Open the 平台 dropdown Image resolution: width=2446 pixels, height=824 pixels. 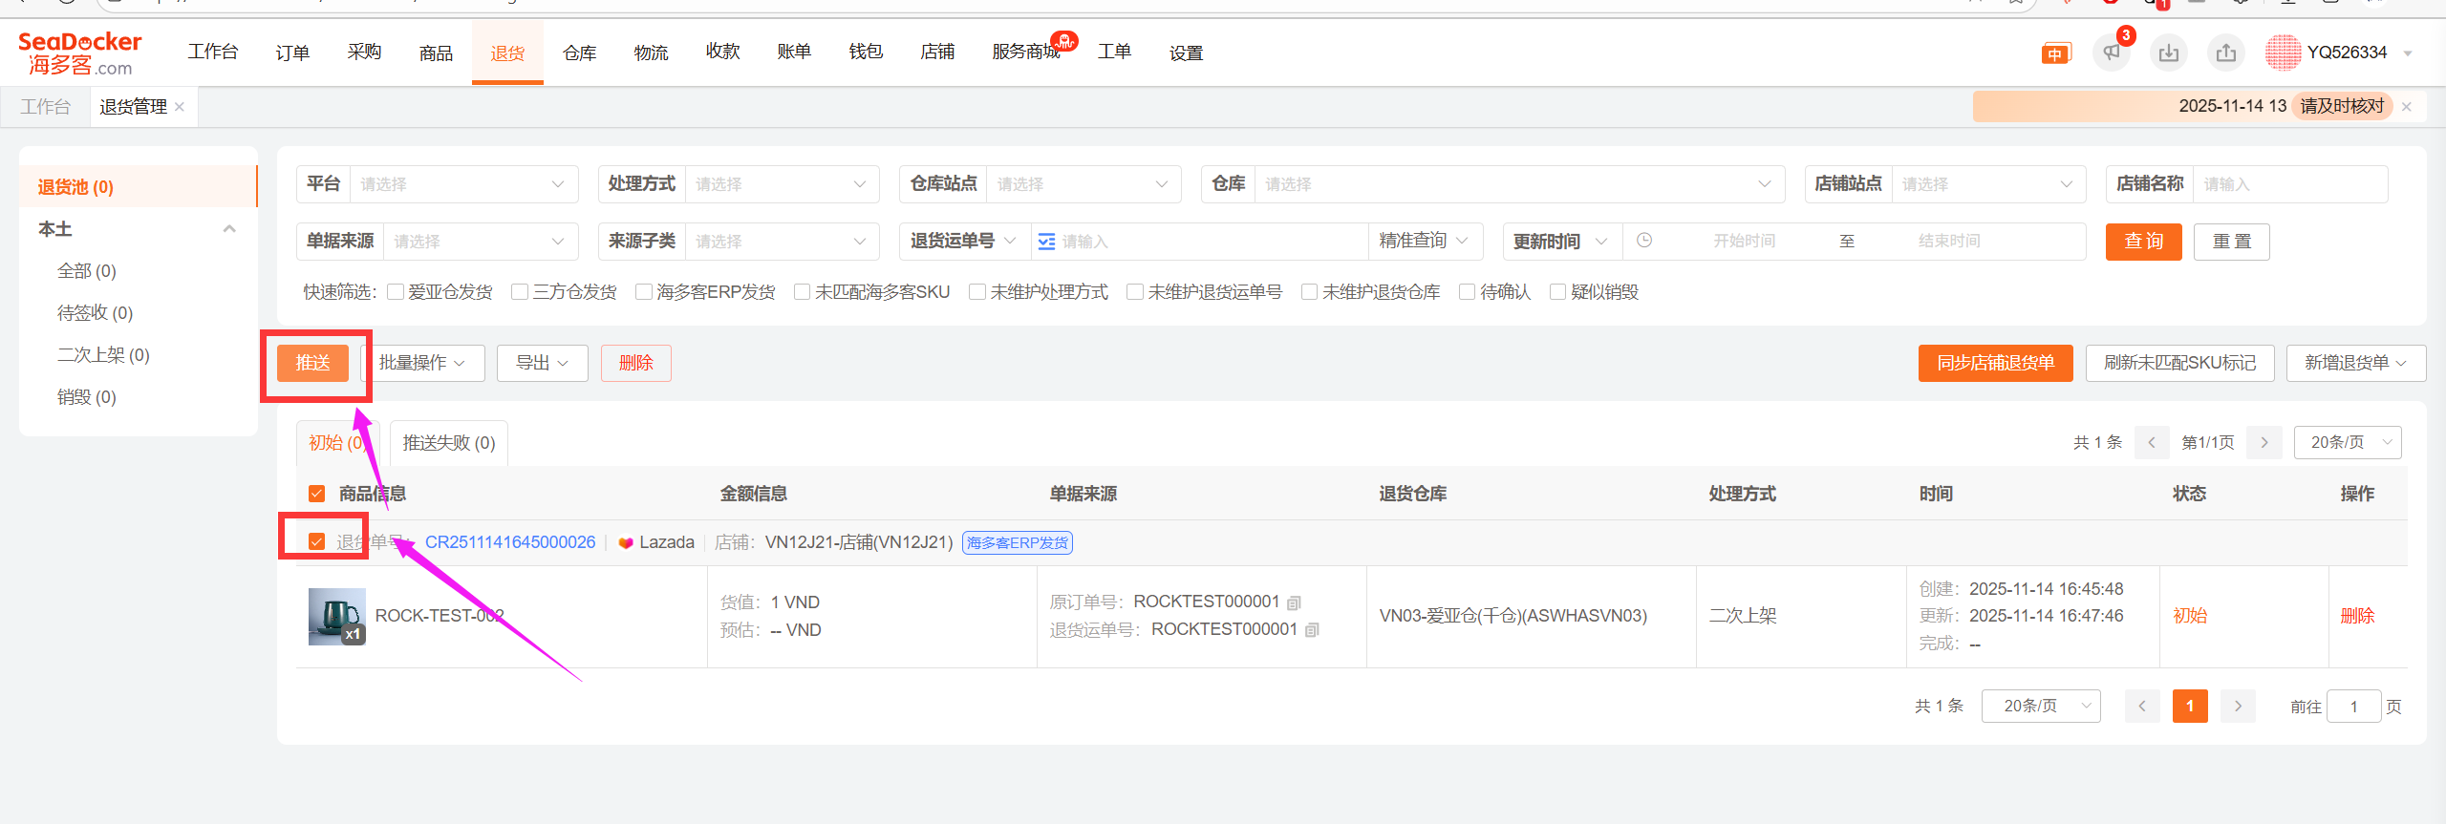[463, 184]
